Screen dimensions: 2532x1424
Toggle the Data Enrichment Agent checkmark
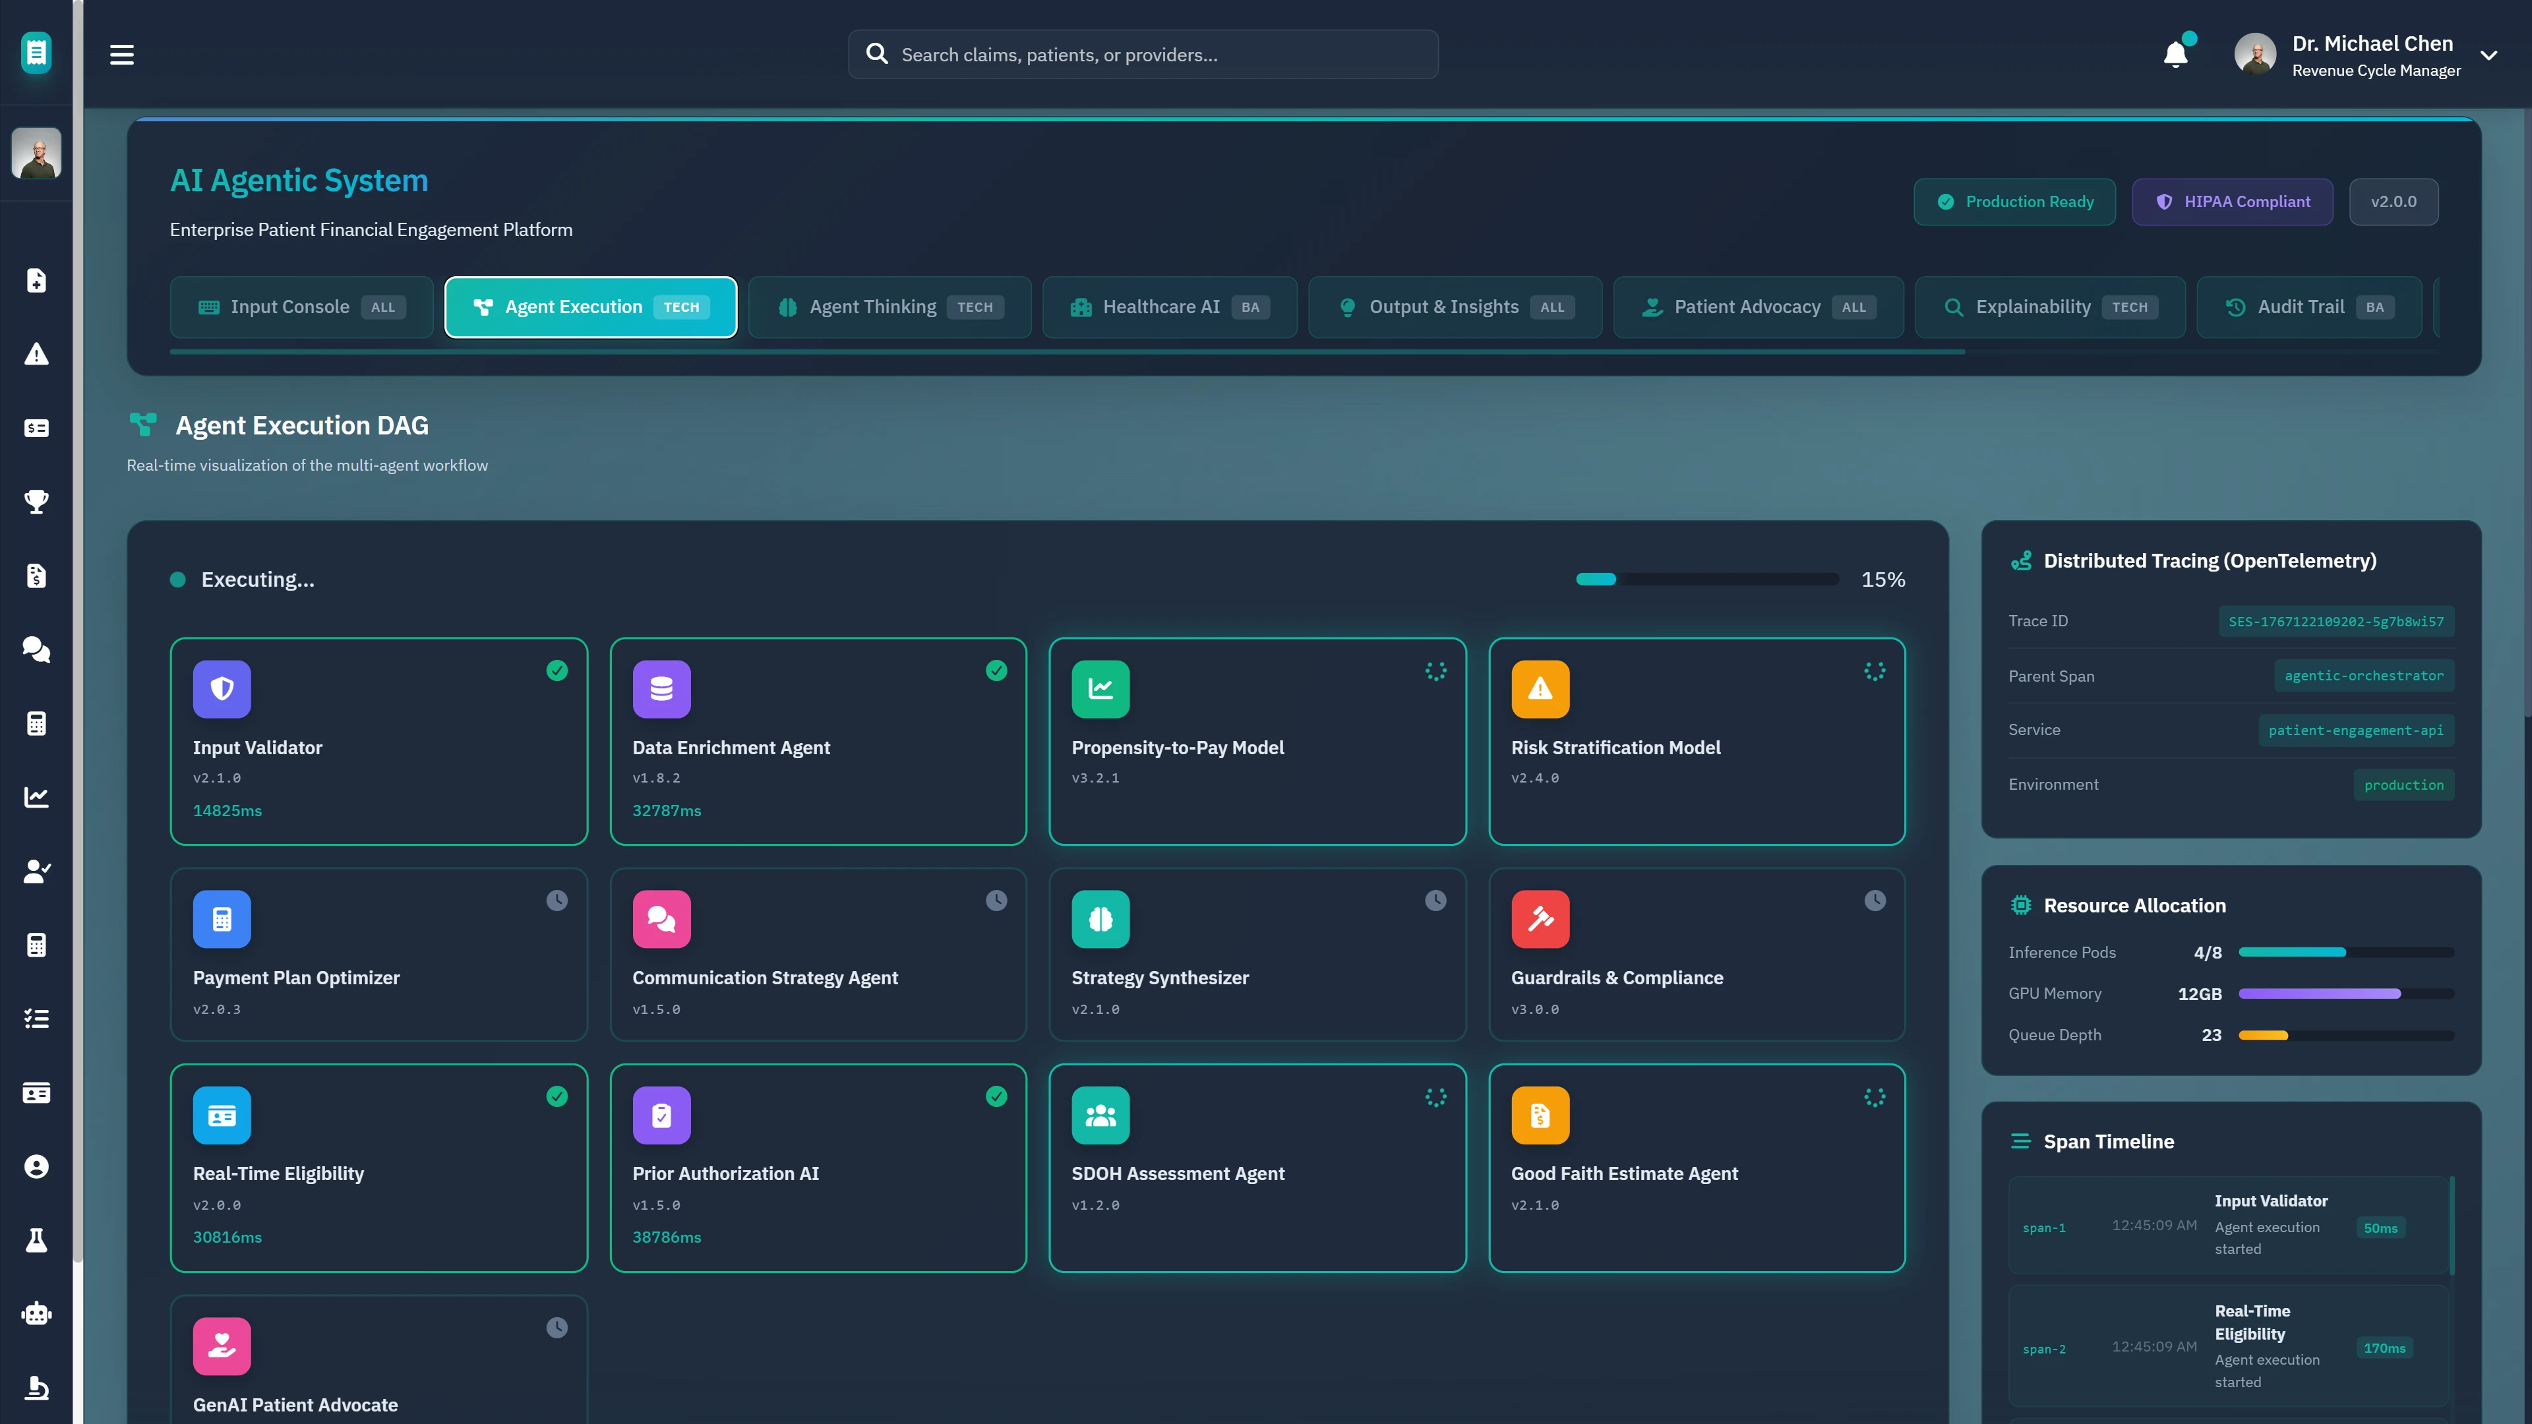[x=996, y=670]
